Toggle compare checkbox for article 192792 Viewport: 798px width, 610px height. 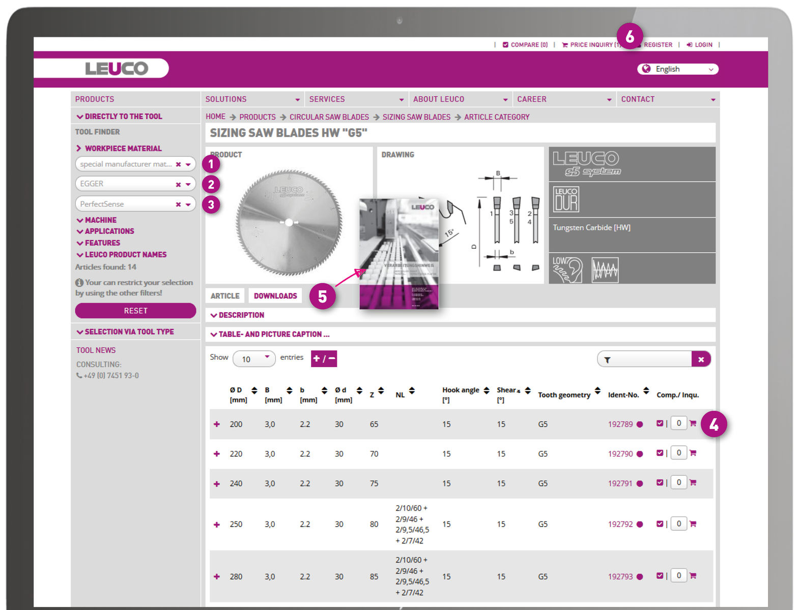[660, 524]
